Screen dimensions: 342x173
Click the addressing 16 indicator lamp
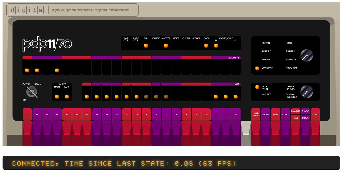pyautogui.click(x=216, y=46)
